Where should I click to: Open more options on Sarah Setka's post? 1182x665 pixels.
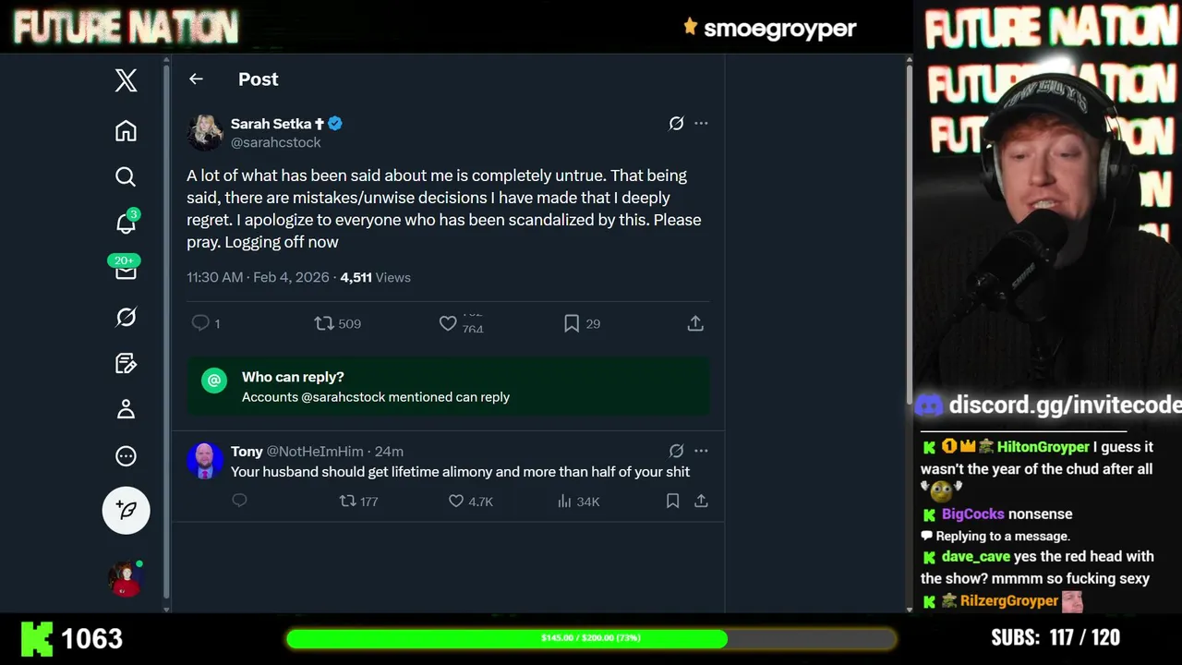[x=701, y=123]
